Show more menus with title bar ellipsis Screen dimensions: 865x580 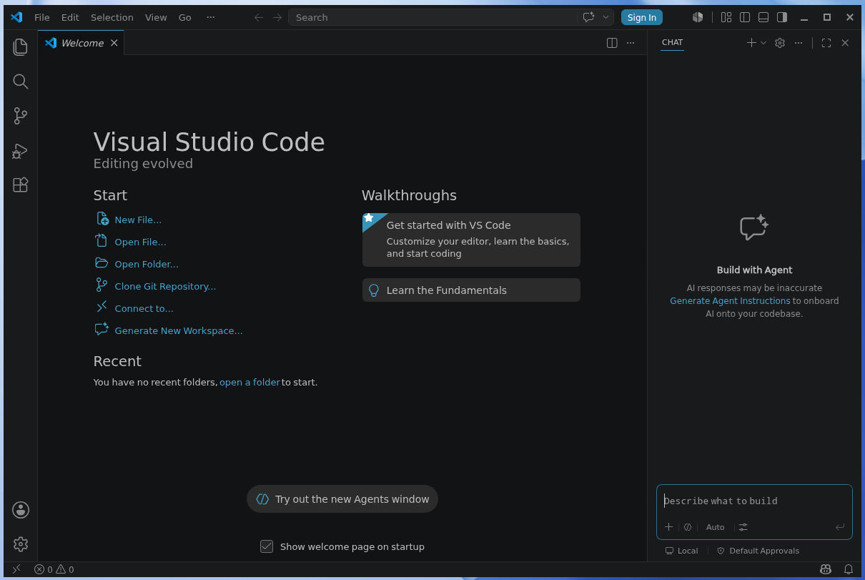[x=210, y=17]
